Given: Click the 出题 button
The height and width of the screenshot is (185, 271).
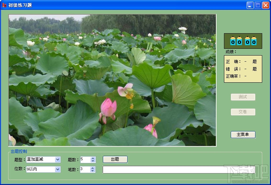Looking at the screenshot, I should [115, 159].
